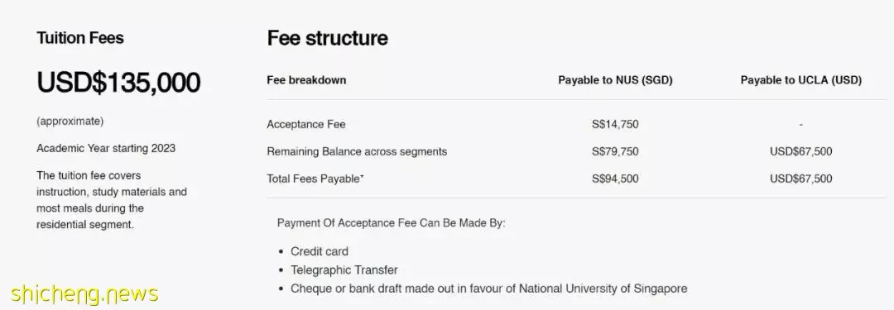894x310 pixels.
Task: Click the Cheque or bank draft item
Action: click(x=489, y=289)
